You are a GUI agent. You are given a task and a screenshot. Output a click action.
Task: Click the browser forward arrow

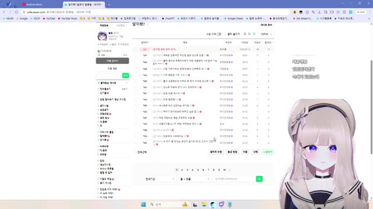10,12
